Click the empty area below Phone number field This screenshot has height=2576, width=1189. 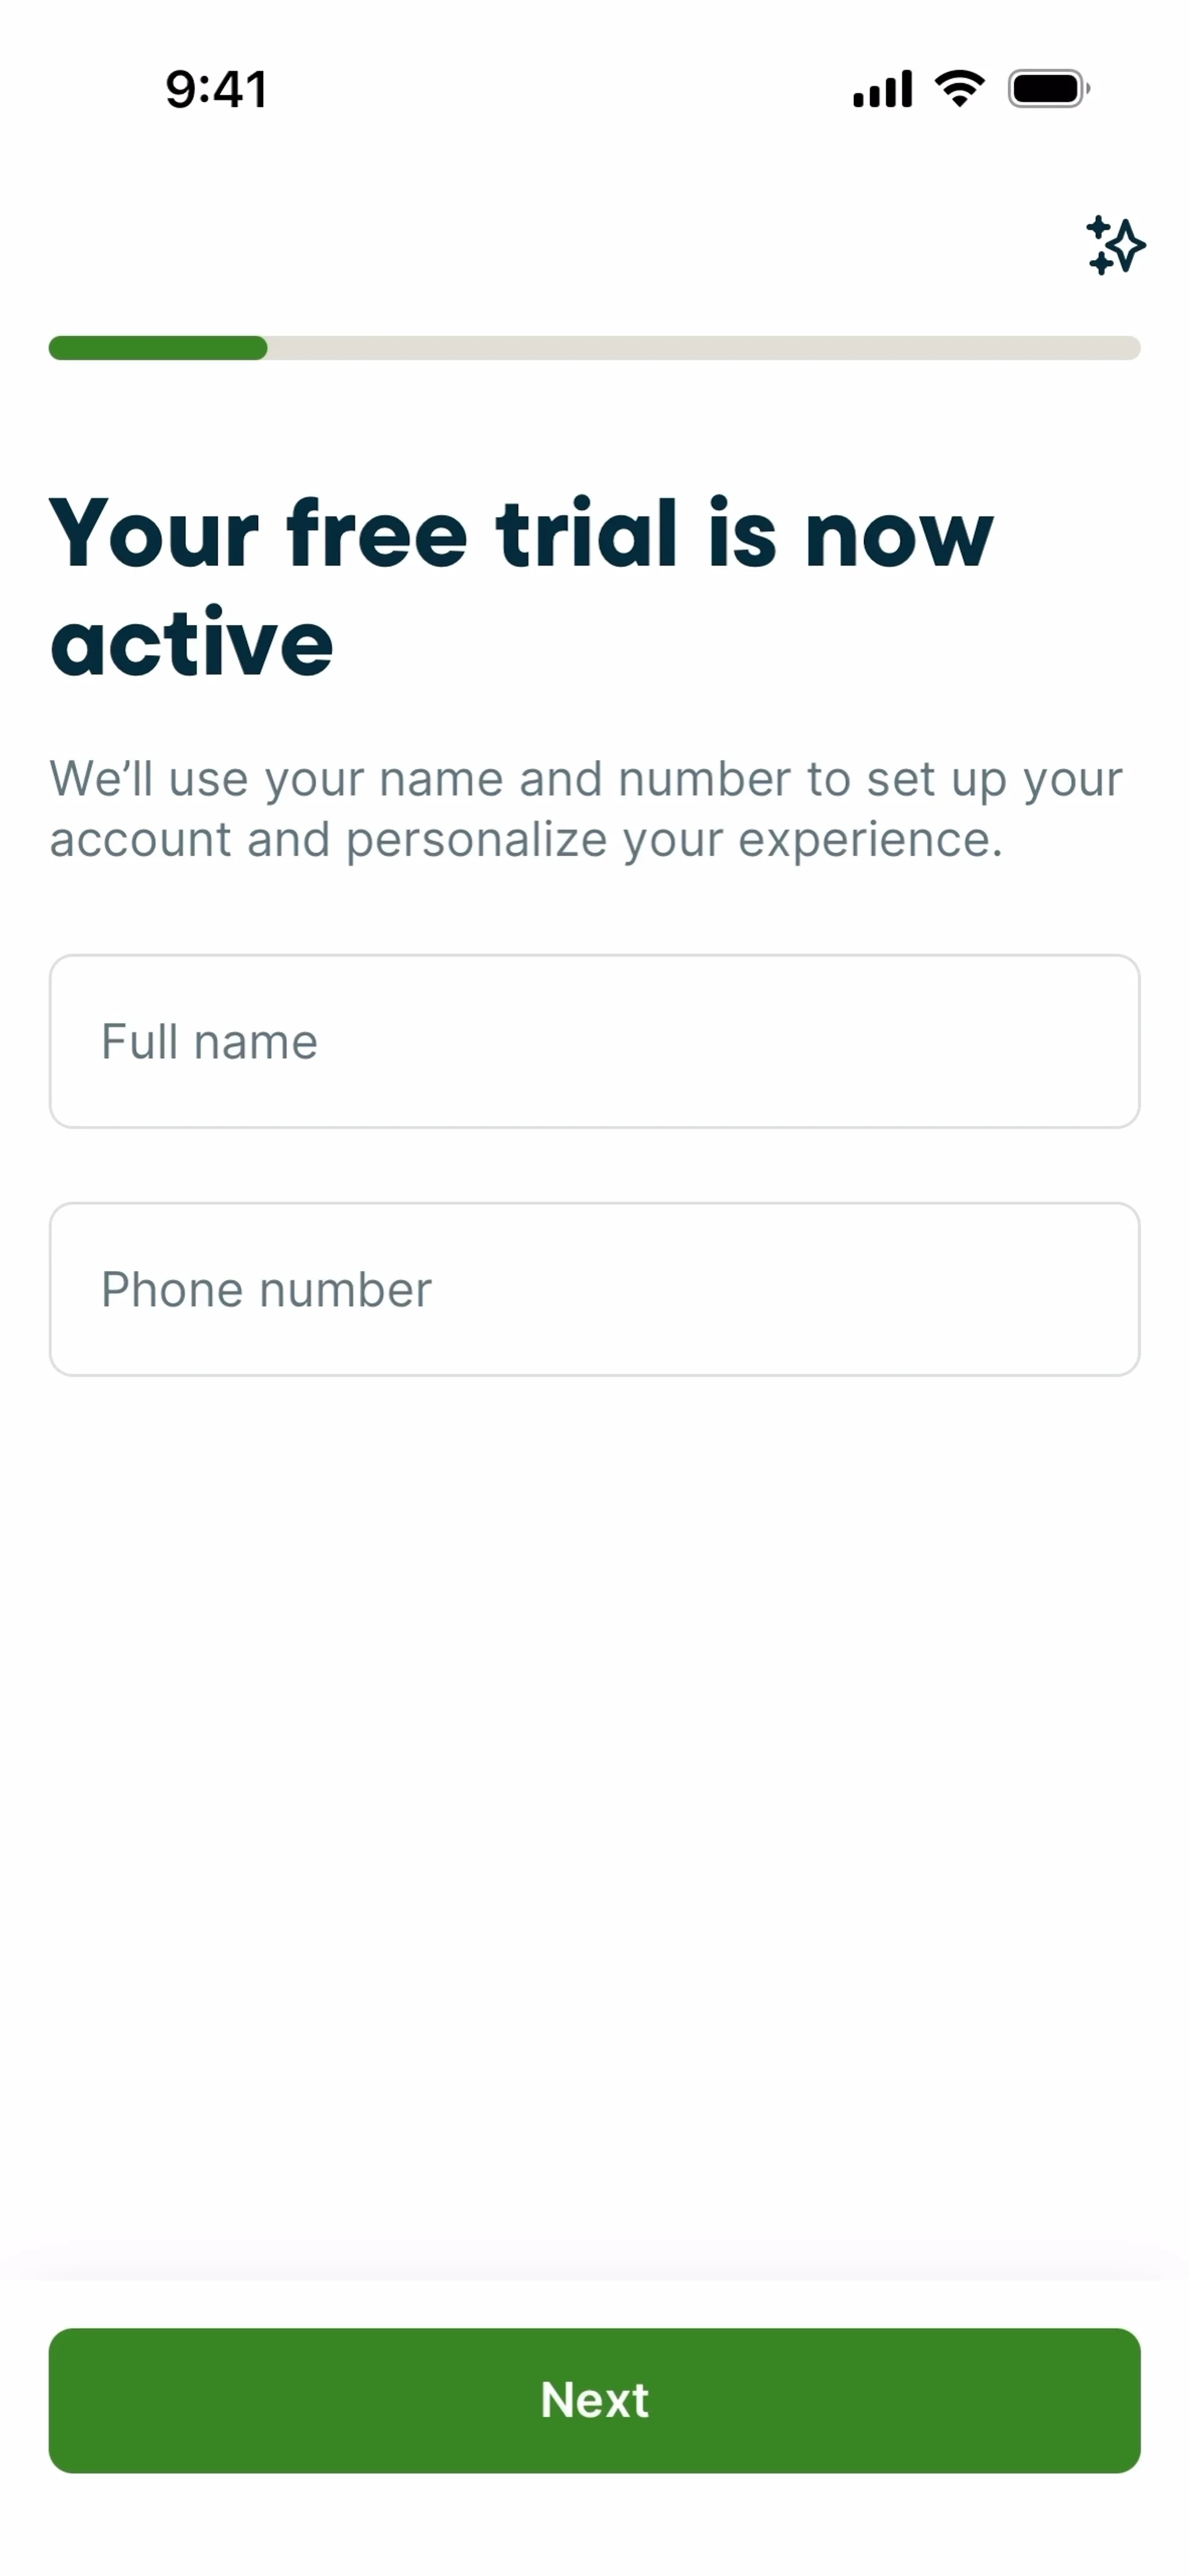coord(594,1800)
